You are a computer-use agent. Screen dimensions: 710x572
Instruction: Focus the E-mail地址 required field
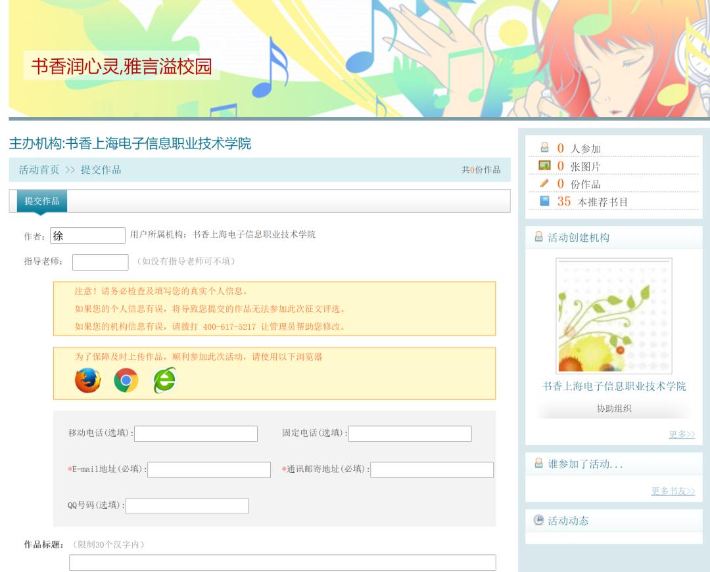coord(209,470)
